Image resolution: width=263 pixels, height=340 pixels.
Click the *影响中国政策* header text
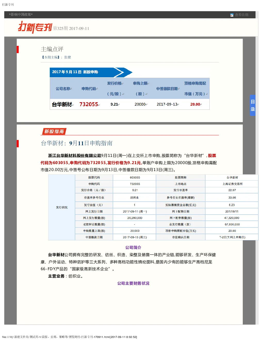[x=21, y=15]
